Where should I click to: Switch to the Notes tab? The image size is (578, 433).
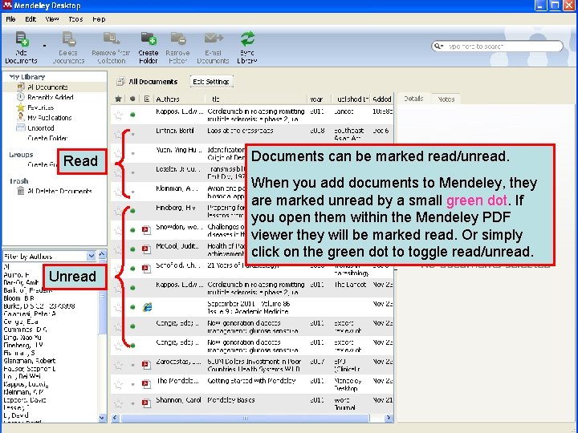pyautogui.click(x=446, y=99)
